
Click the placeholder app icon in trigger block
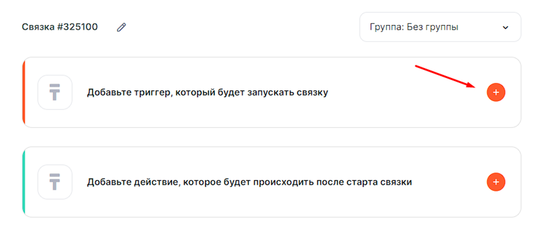[x=55, y=92]
